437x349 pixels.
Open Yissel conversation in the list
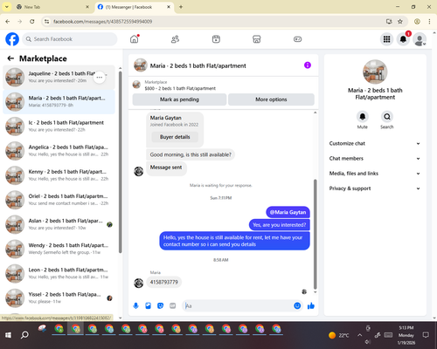[x=59, y=298]
